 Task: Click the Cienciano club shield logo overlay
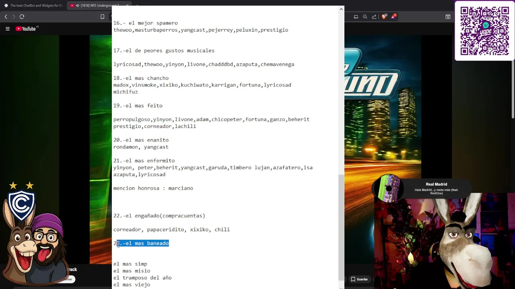21,206
